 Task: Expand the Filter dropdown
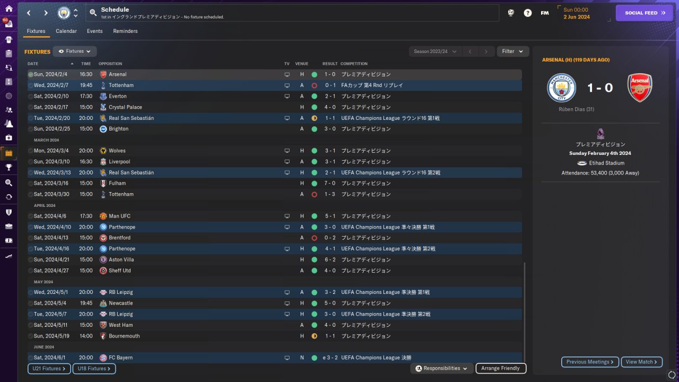pos(513,51)
